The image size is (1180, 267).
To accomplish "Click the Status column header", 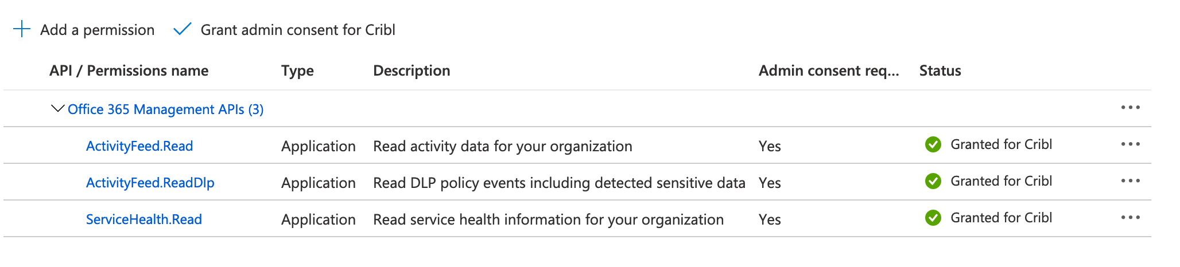I will (x=940, y=70).
